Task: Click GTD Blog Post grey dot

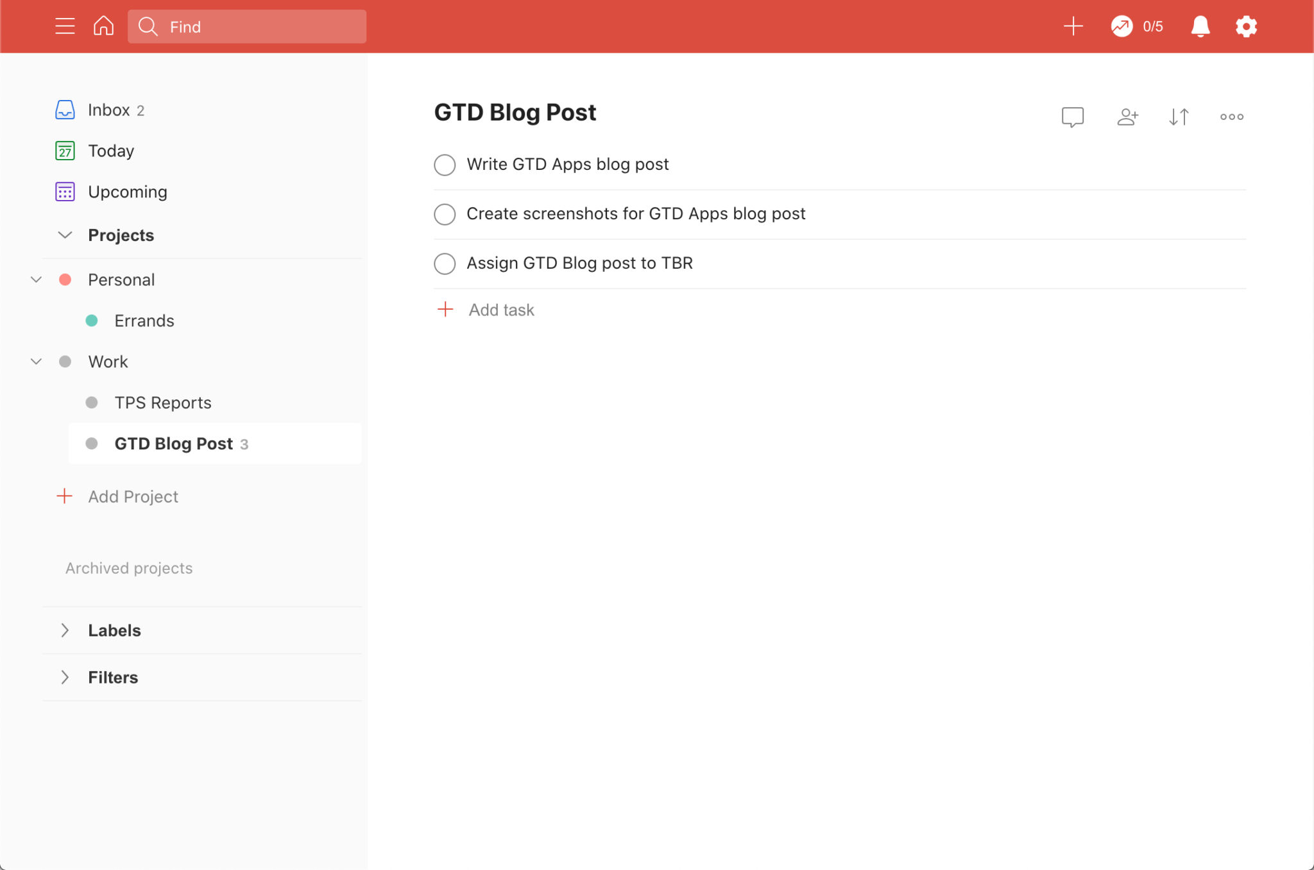Action: [92, 444]
